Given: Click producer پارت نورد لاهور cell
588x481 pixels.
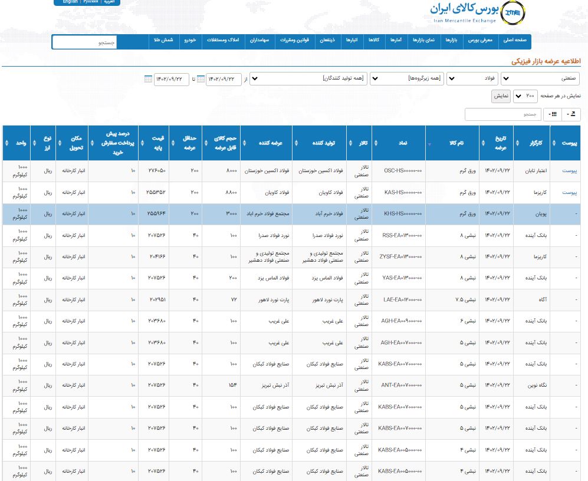Looking at the screenshot, I should 320,299.
